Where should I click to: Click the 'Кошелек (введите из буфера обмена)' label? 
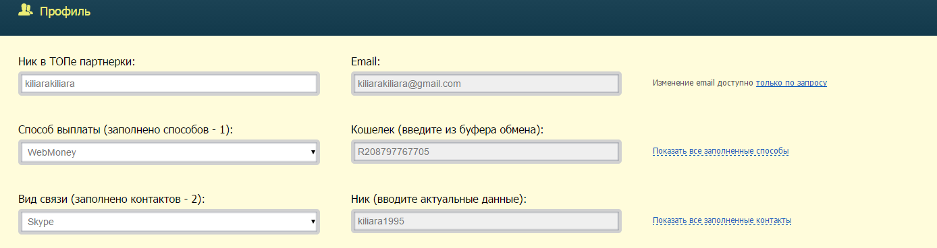coord(447,131)
